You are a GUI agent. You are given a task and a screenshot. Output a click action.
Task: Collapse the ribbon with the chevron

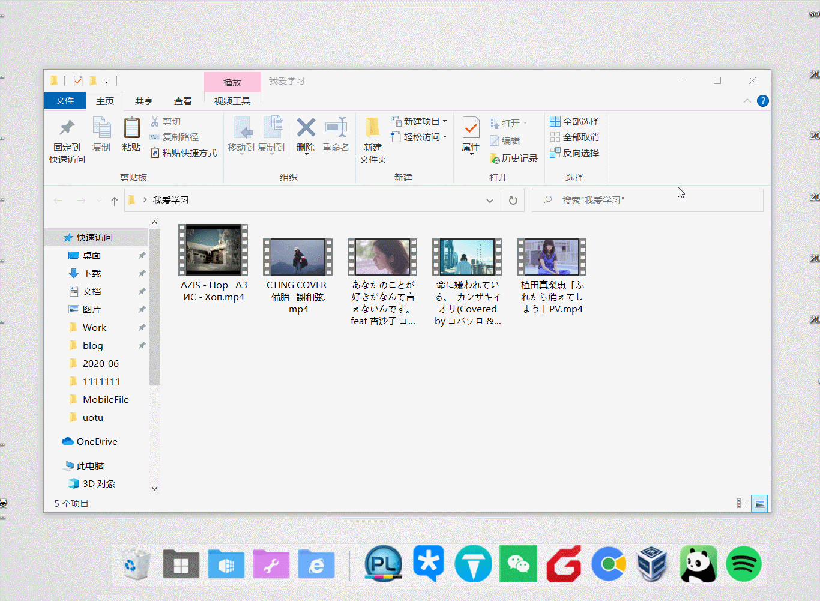[747, 101]
